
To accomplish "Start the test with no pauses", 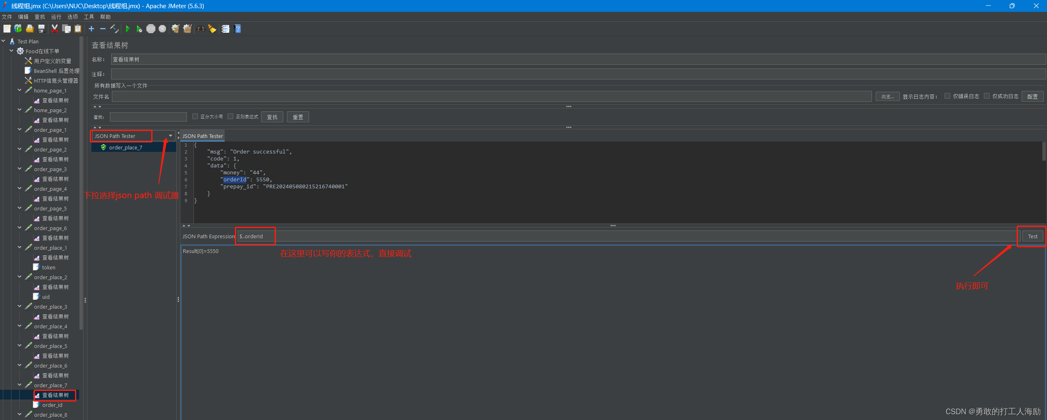I will click(x=139, y=29).
